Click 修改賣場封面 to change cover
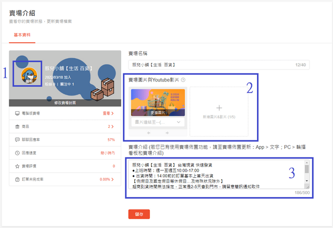Viewport: 333px width, 228px height. tap(65, 103)
